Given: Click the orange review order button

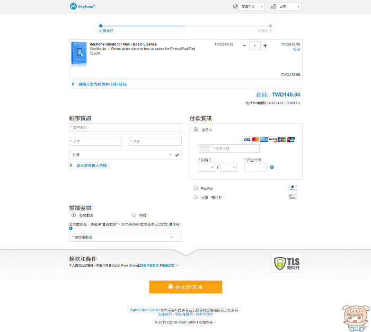Looking at the screenshot, I should click(185, 287).
